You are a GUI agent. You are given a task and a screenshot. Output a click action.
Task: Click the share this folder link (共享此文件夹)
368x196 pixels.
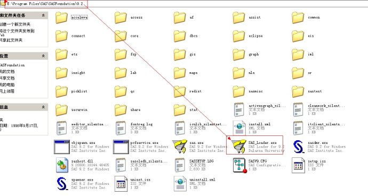point(11,40)
